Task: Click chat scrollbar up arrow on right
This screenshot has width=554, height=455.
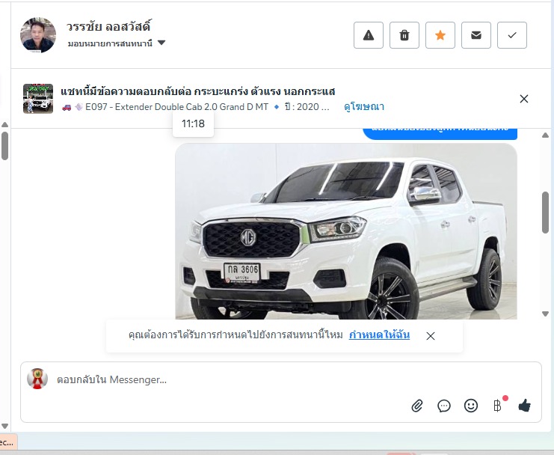Action: [545, 135]
